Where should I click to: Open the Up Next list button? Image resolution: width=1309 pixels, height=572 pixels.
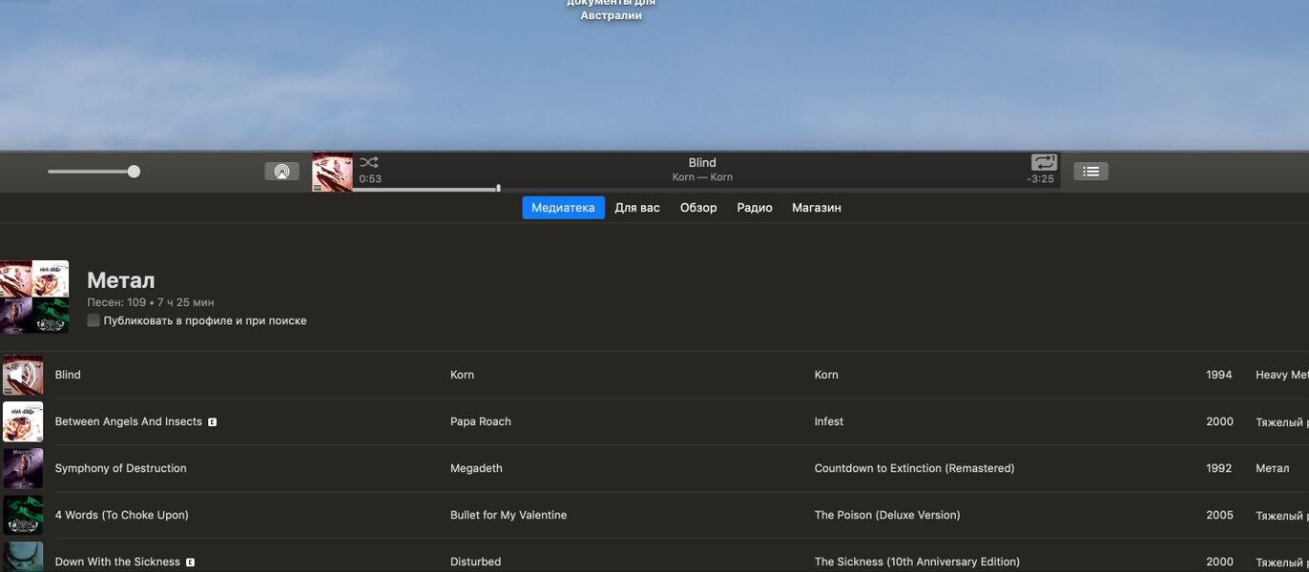(1091, 172)
